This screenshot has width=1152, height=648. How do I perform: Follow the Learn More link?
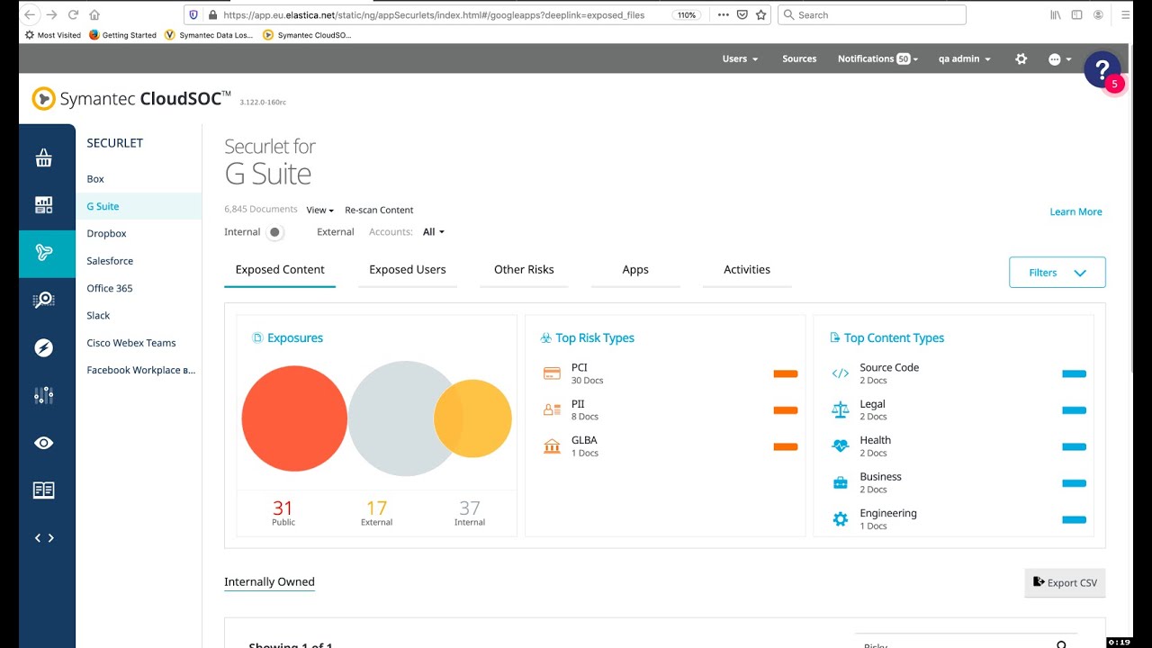click(1075, 212)
